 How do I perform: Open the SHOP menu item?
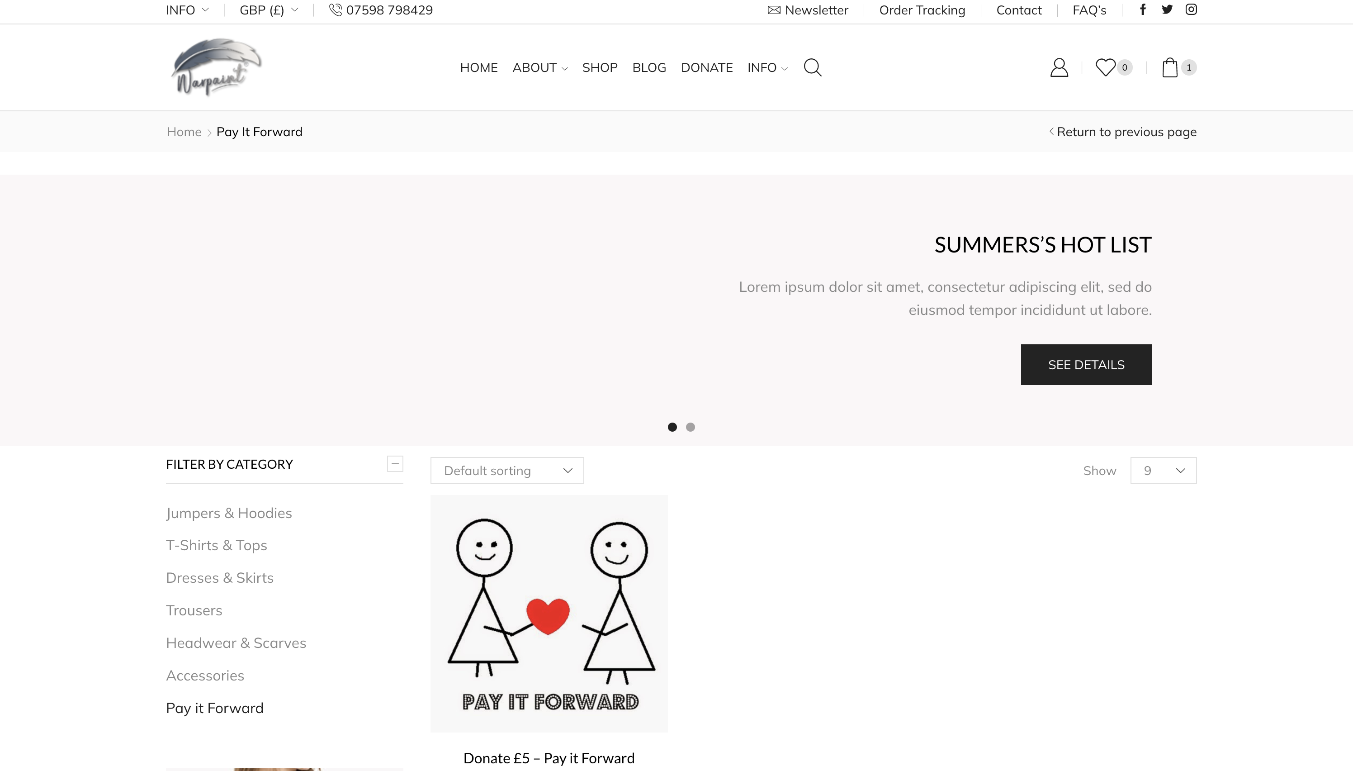tap(600, 67)
